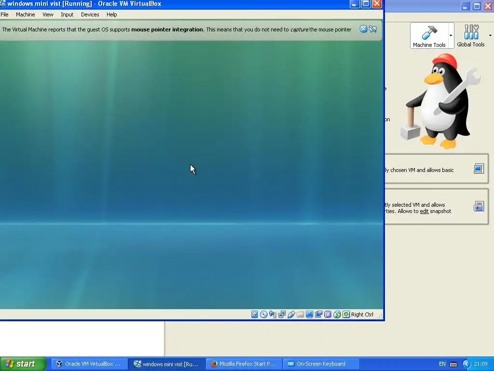Click the keyboard capture green arrow icon
This screenshot has width=494, height=371.
(346, 314)
